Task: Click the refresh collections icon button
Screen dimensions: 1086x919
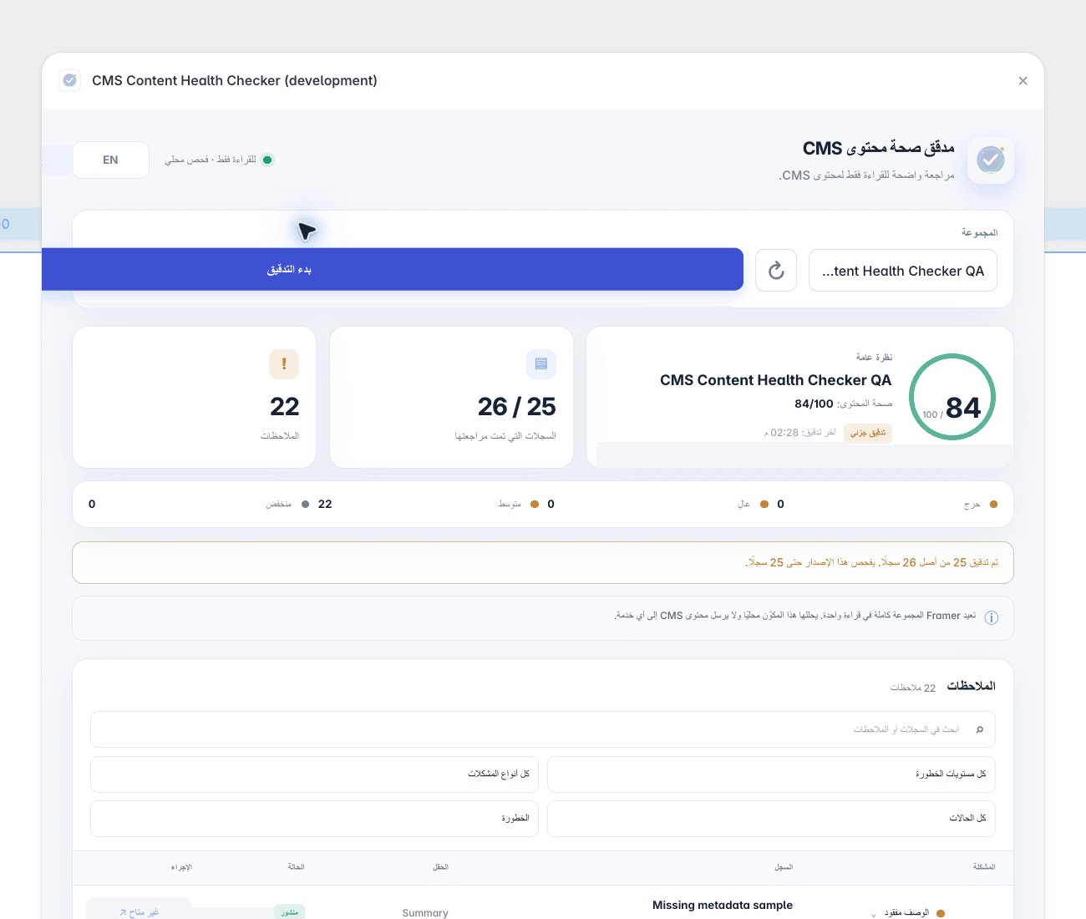Action: coord(776,271)
